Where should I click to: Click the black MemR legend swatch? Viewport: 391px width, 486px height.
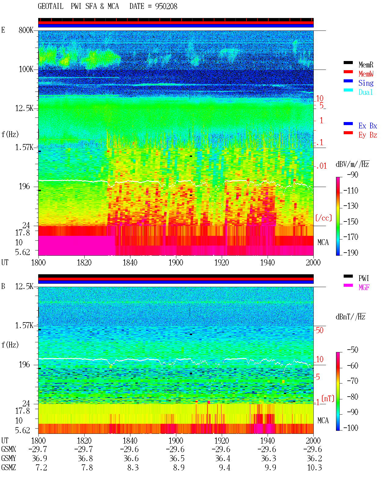[348, 63]
